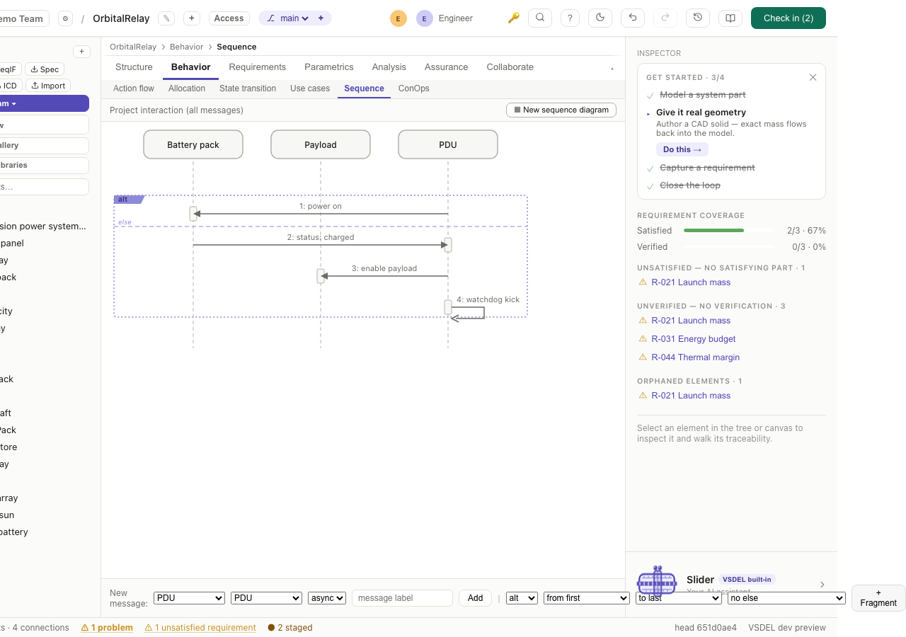This screenshot has width=906, height=637.
Task: Open settings gear beside Demo Team
Action: coord(65,18)
